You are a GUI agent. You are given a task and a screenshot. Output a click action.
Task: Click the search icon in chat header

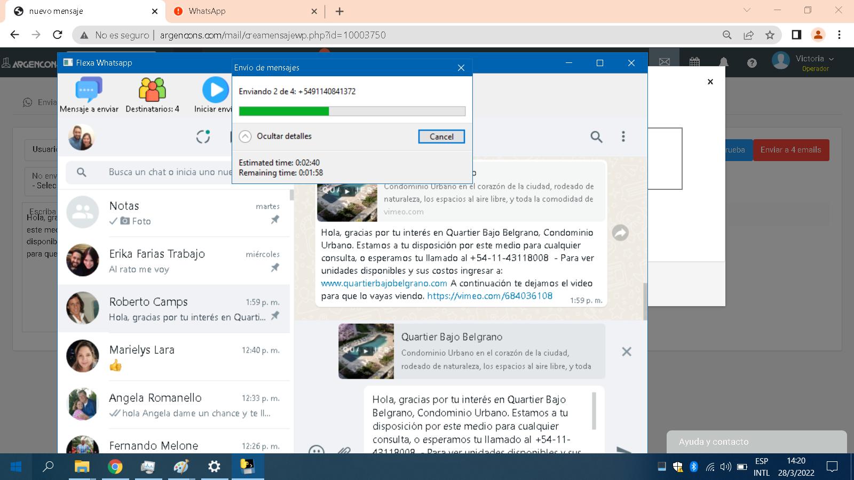coord(596,137)
